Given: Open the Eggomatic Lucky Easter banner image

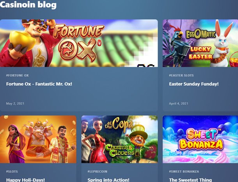Looking at the screenshot, I should [201, 43].
